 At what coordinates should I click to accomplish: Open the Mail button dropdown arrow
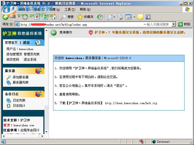(114, 17)
